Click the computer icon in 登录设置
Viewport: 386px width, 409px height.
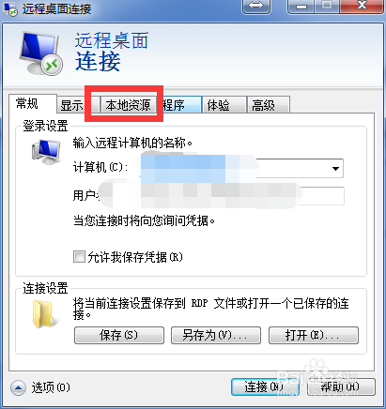click(46, 152)
